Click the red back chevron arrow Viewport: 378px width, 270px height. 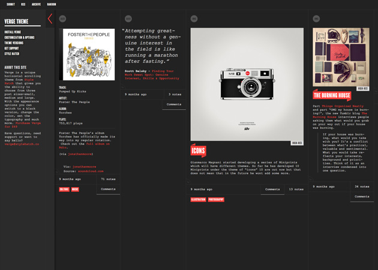pos(50,19)
